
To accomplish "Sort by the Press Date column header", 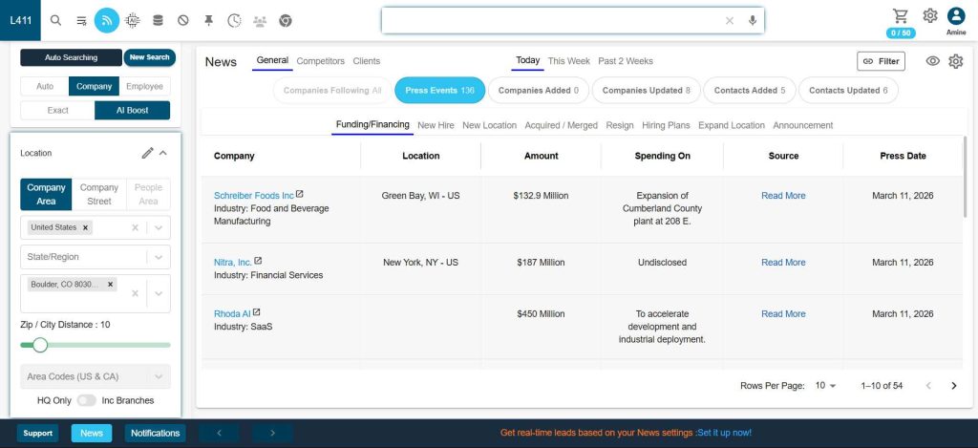I will pyautogui.click(x=903, y=156).
